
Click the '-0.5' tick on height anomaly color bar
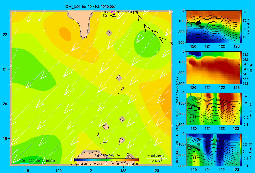74,164
